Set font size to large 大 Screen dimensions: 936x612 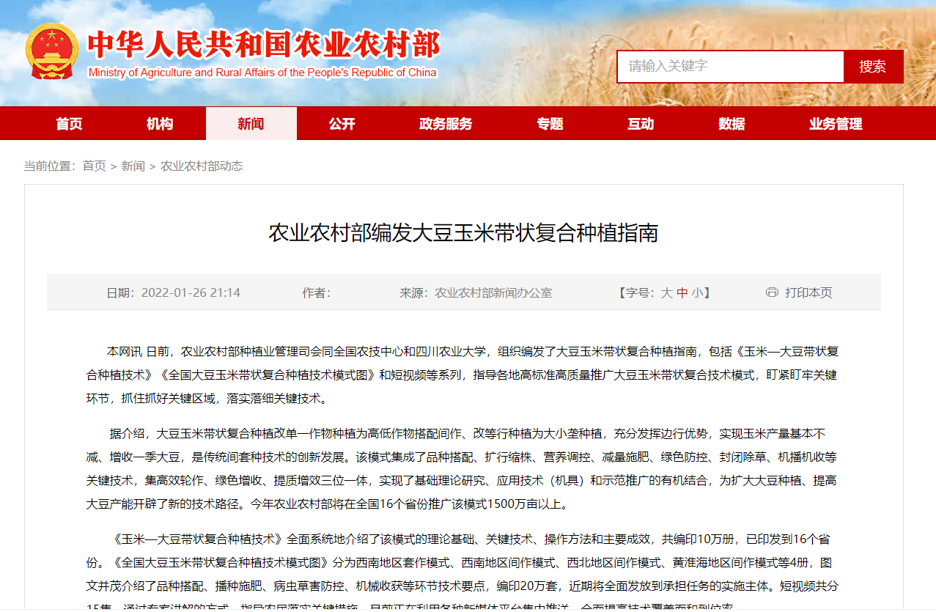click(x=666, y=293)
